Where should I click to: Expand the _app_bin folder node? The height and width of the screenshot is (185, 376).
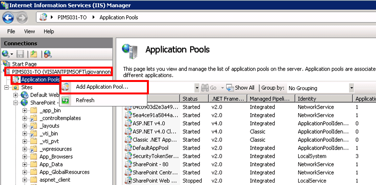pyautogui.click(x=24, y=111)
